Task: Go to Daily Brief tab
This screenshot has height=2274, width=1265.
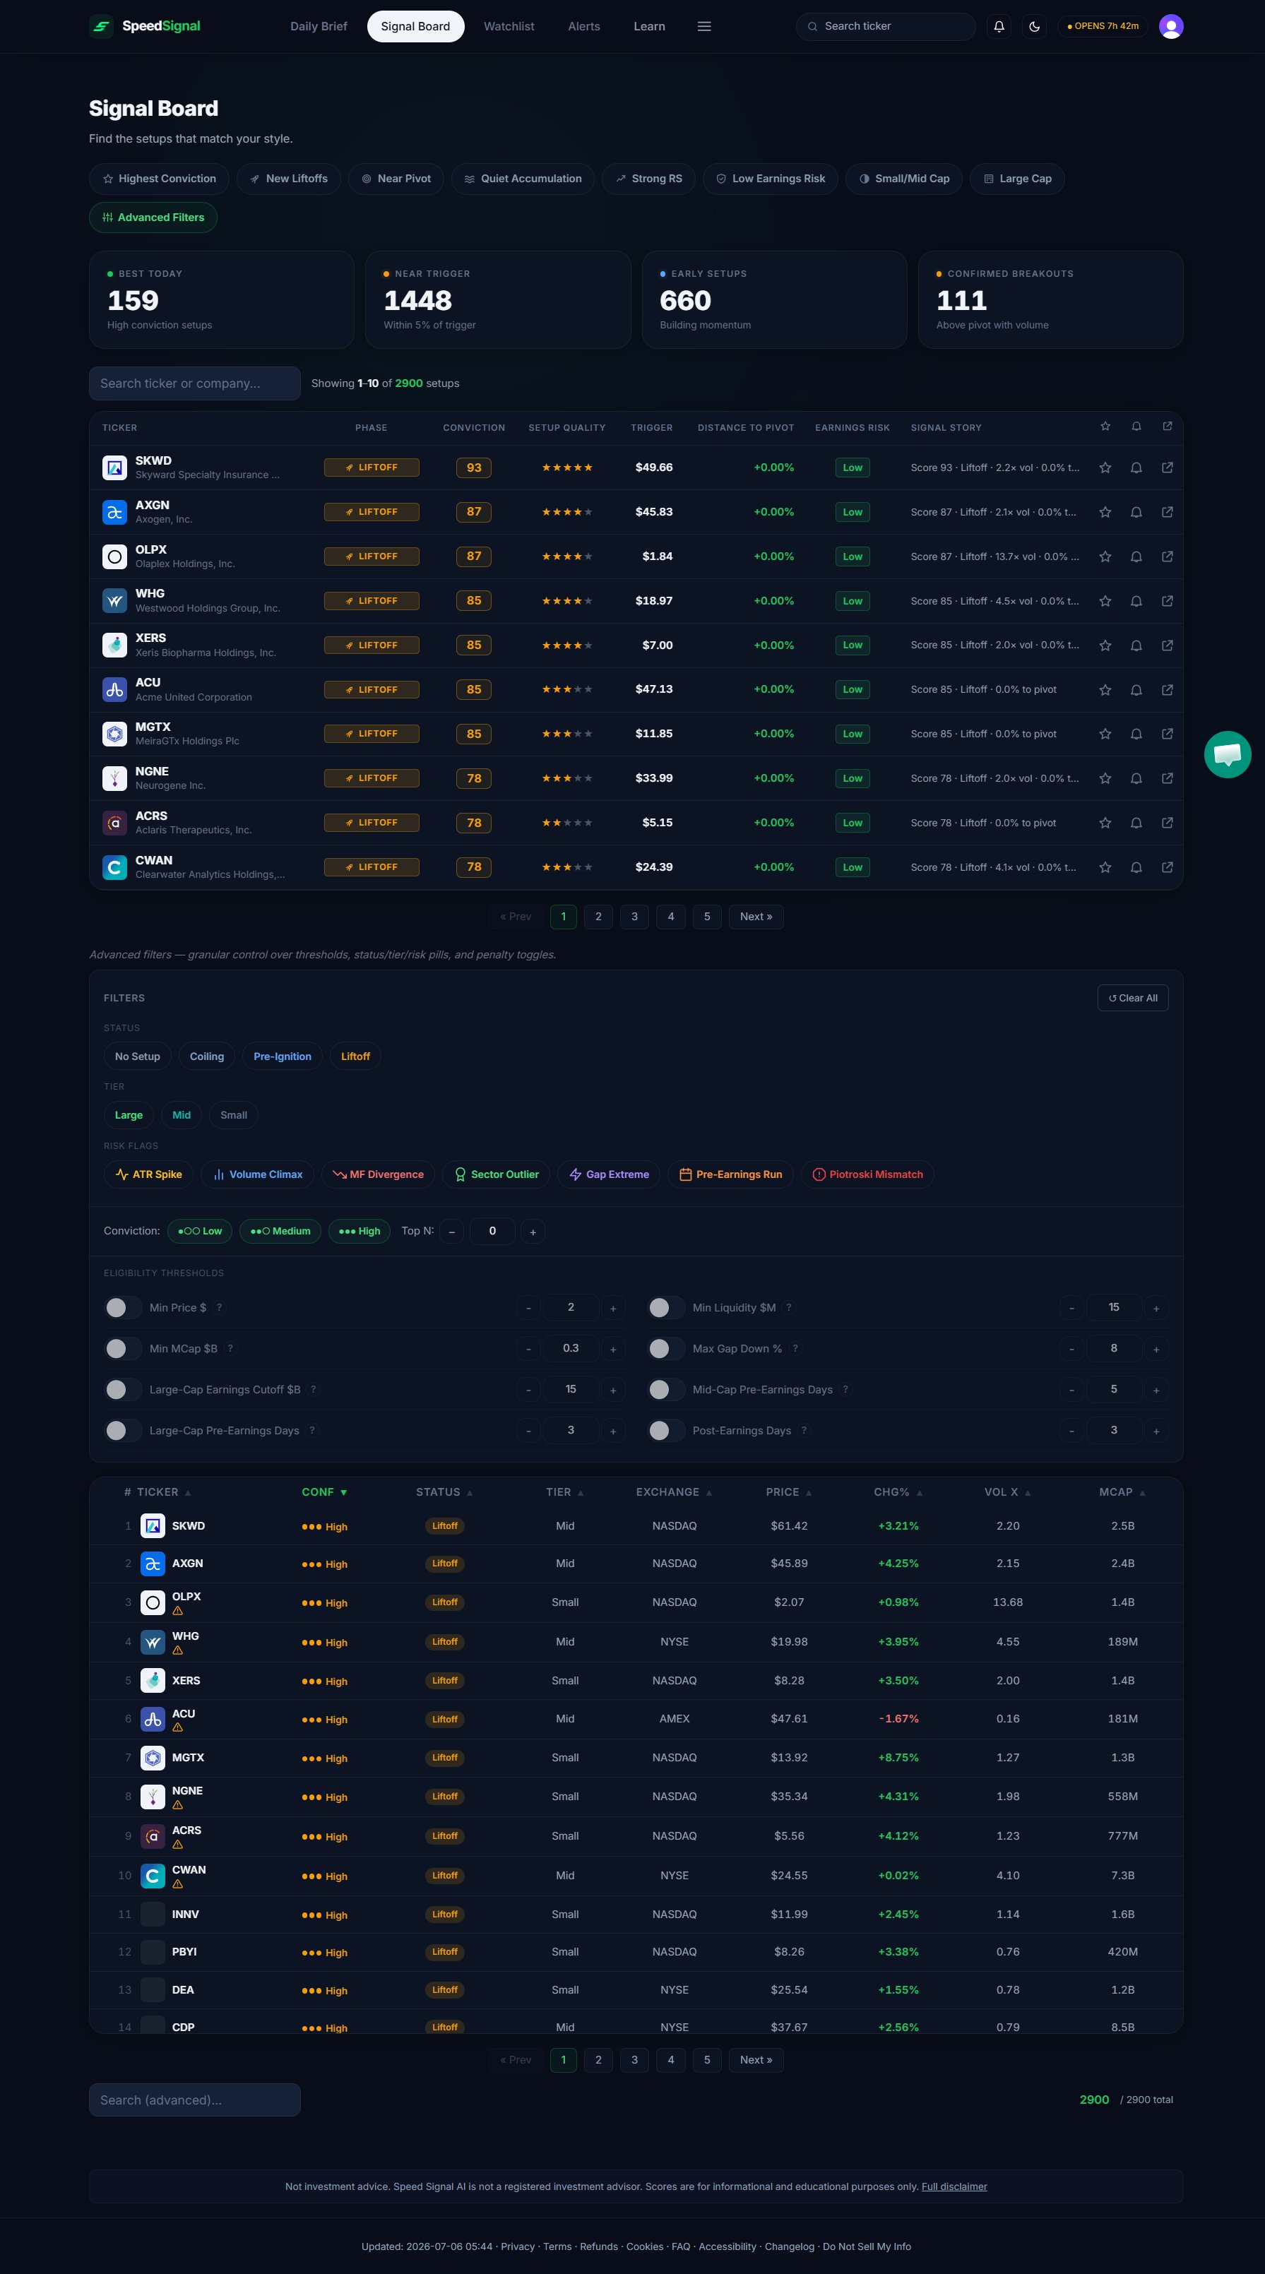Action: (x=319, y=27)
